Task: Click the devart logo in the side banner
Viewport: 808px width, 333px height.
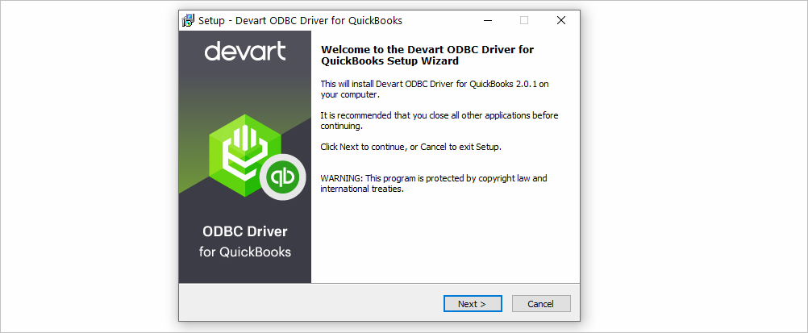Action: [245, 52]
